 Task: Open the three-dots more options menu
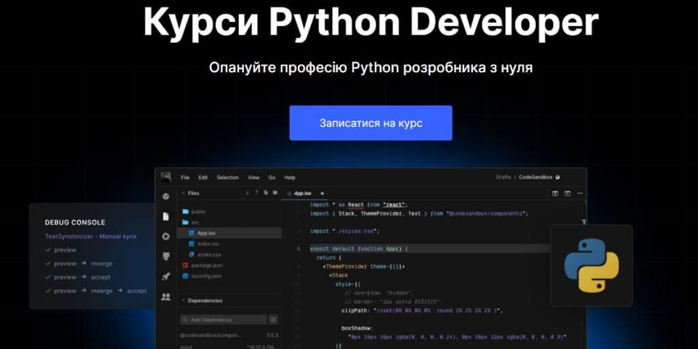pos(579,194)
